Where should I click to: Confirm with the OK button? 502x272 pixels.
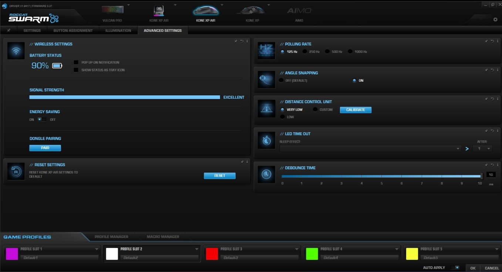pos(473,268)
